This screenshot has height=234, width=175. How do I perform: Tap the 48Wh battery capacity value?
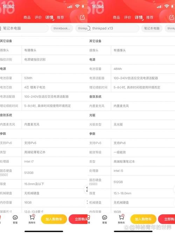[x=118, y=69]
